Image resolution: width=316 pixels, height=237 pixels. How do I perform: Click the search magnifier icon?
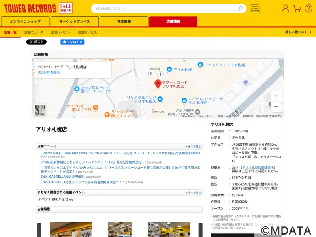click(240, 8)
